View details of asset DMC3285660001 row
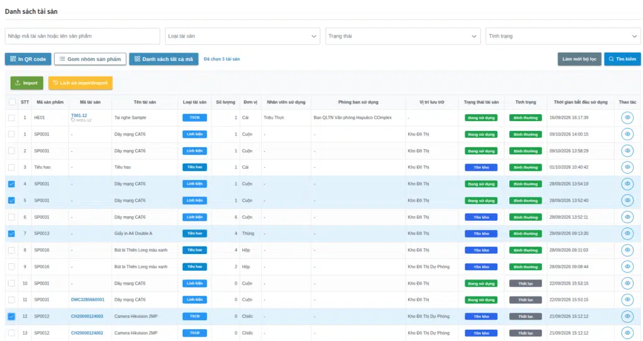643x341 pixels. [627, 300]
